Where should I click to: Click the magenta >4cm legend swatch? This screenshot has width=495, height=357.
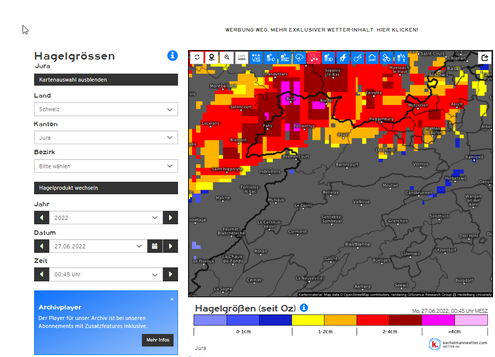(x=438, y=320)
